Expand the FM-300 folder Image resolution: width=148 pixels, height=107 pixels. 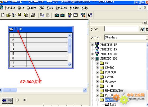[97, 77]
